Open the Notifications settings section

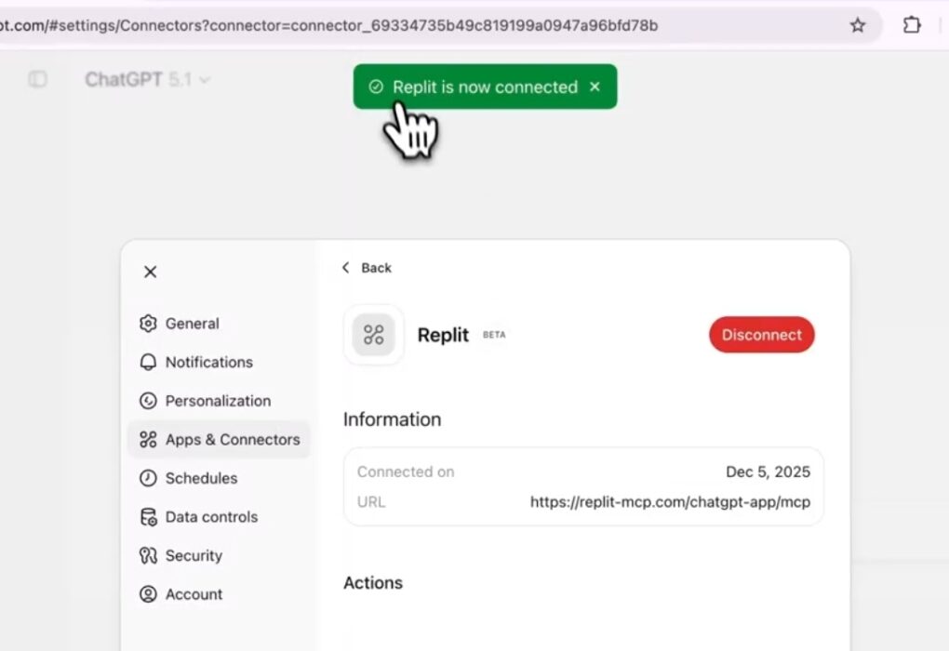pyautogui.click(x=208, y=362)
